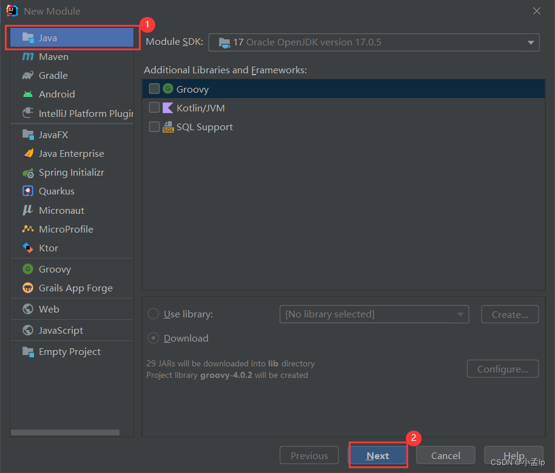
Task: Click the Configure... button
Action: (503, 369)
